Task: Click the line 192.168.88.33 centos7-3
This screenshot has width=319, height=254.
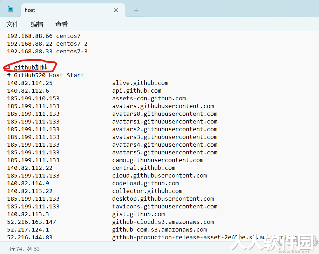Action: [47, 52]
